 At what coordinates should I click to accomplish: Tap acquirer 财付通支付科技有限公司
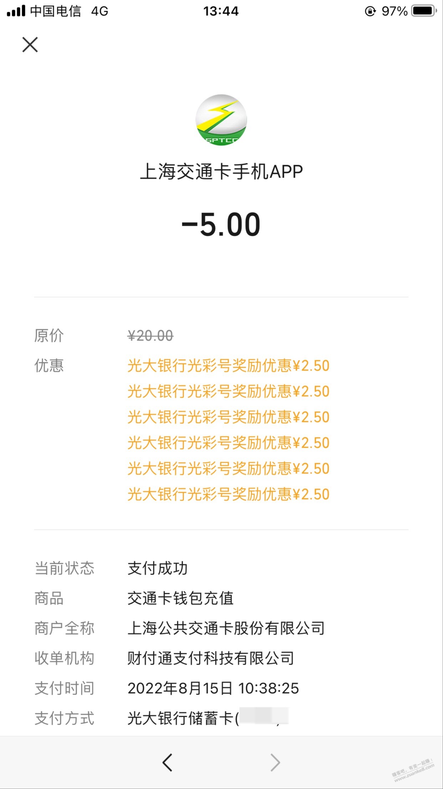pyautogui.click(x=210, y=658)
